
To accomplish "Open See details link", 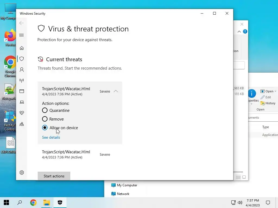I will click(x=51, y=137).
